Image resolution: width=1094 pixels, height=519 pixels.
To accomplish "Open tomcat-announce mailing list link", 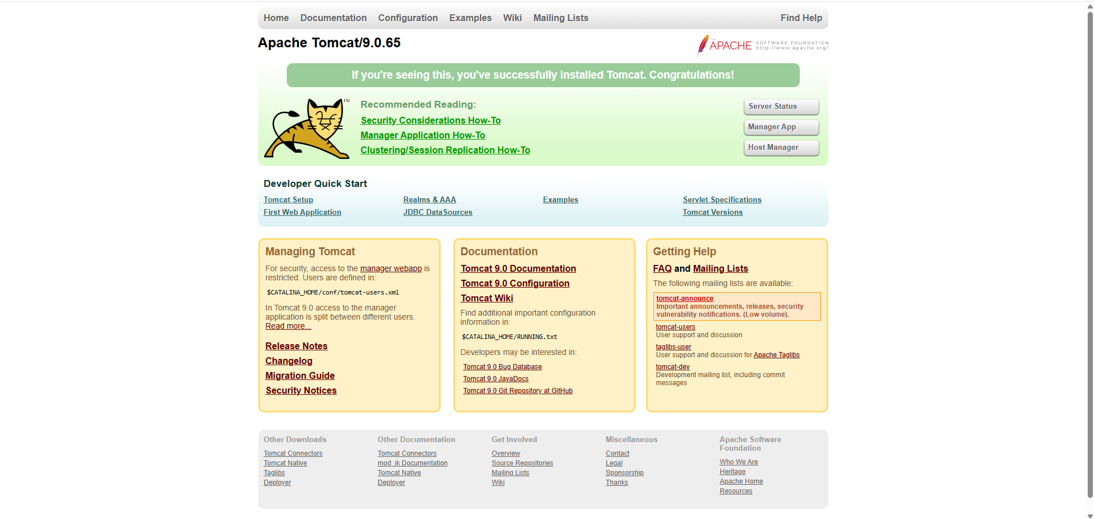I will click(685, 299).
